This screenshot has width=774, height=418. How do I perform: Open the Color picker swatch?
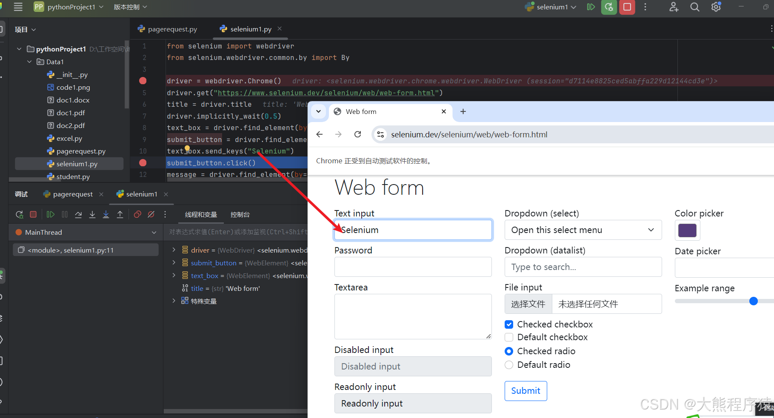687,230
